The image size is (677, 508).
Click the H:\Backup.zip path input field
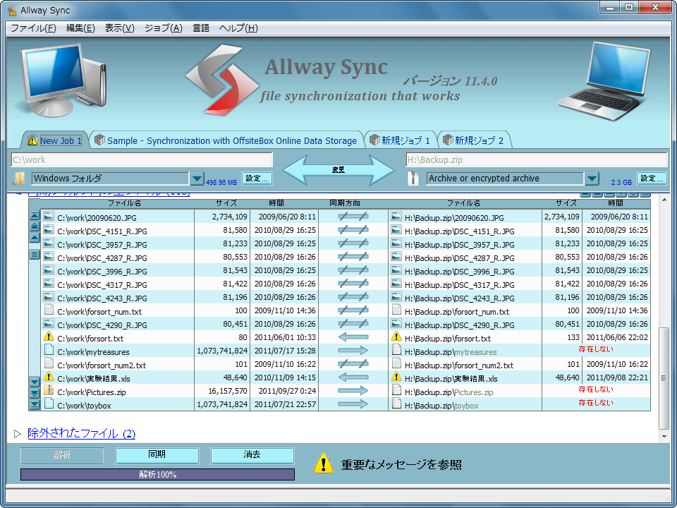537,160
